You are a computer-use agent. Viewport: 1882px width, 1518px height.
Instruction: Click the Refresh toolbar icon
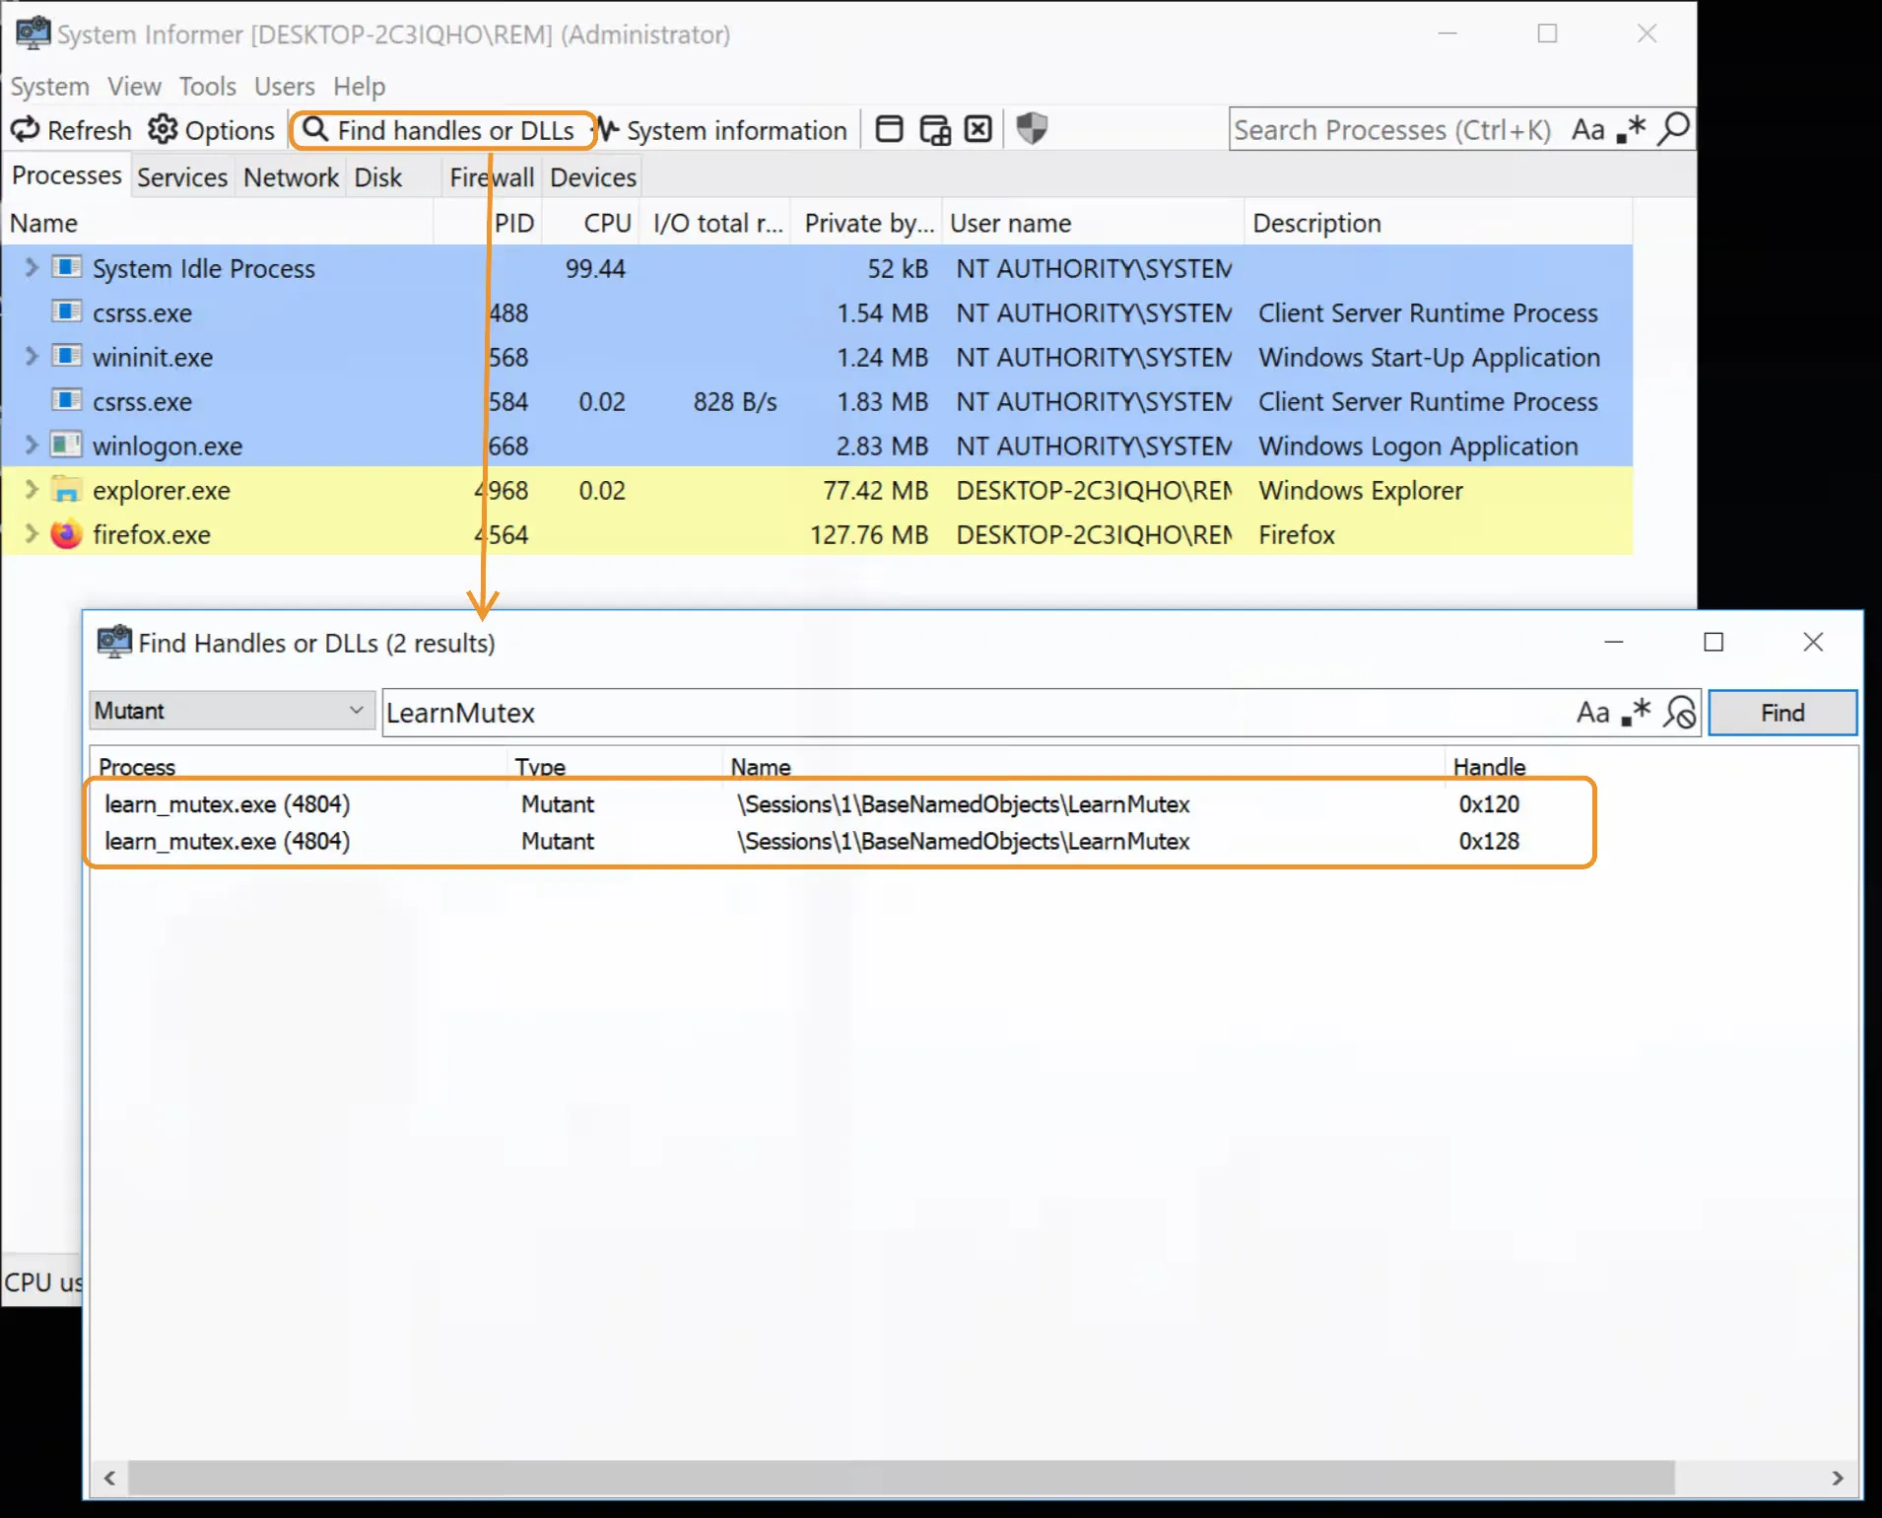pyautogui.click(x=26, y=129)
